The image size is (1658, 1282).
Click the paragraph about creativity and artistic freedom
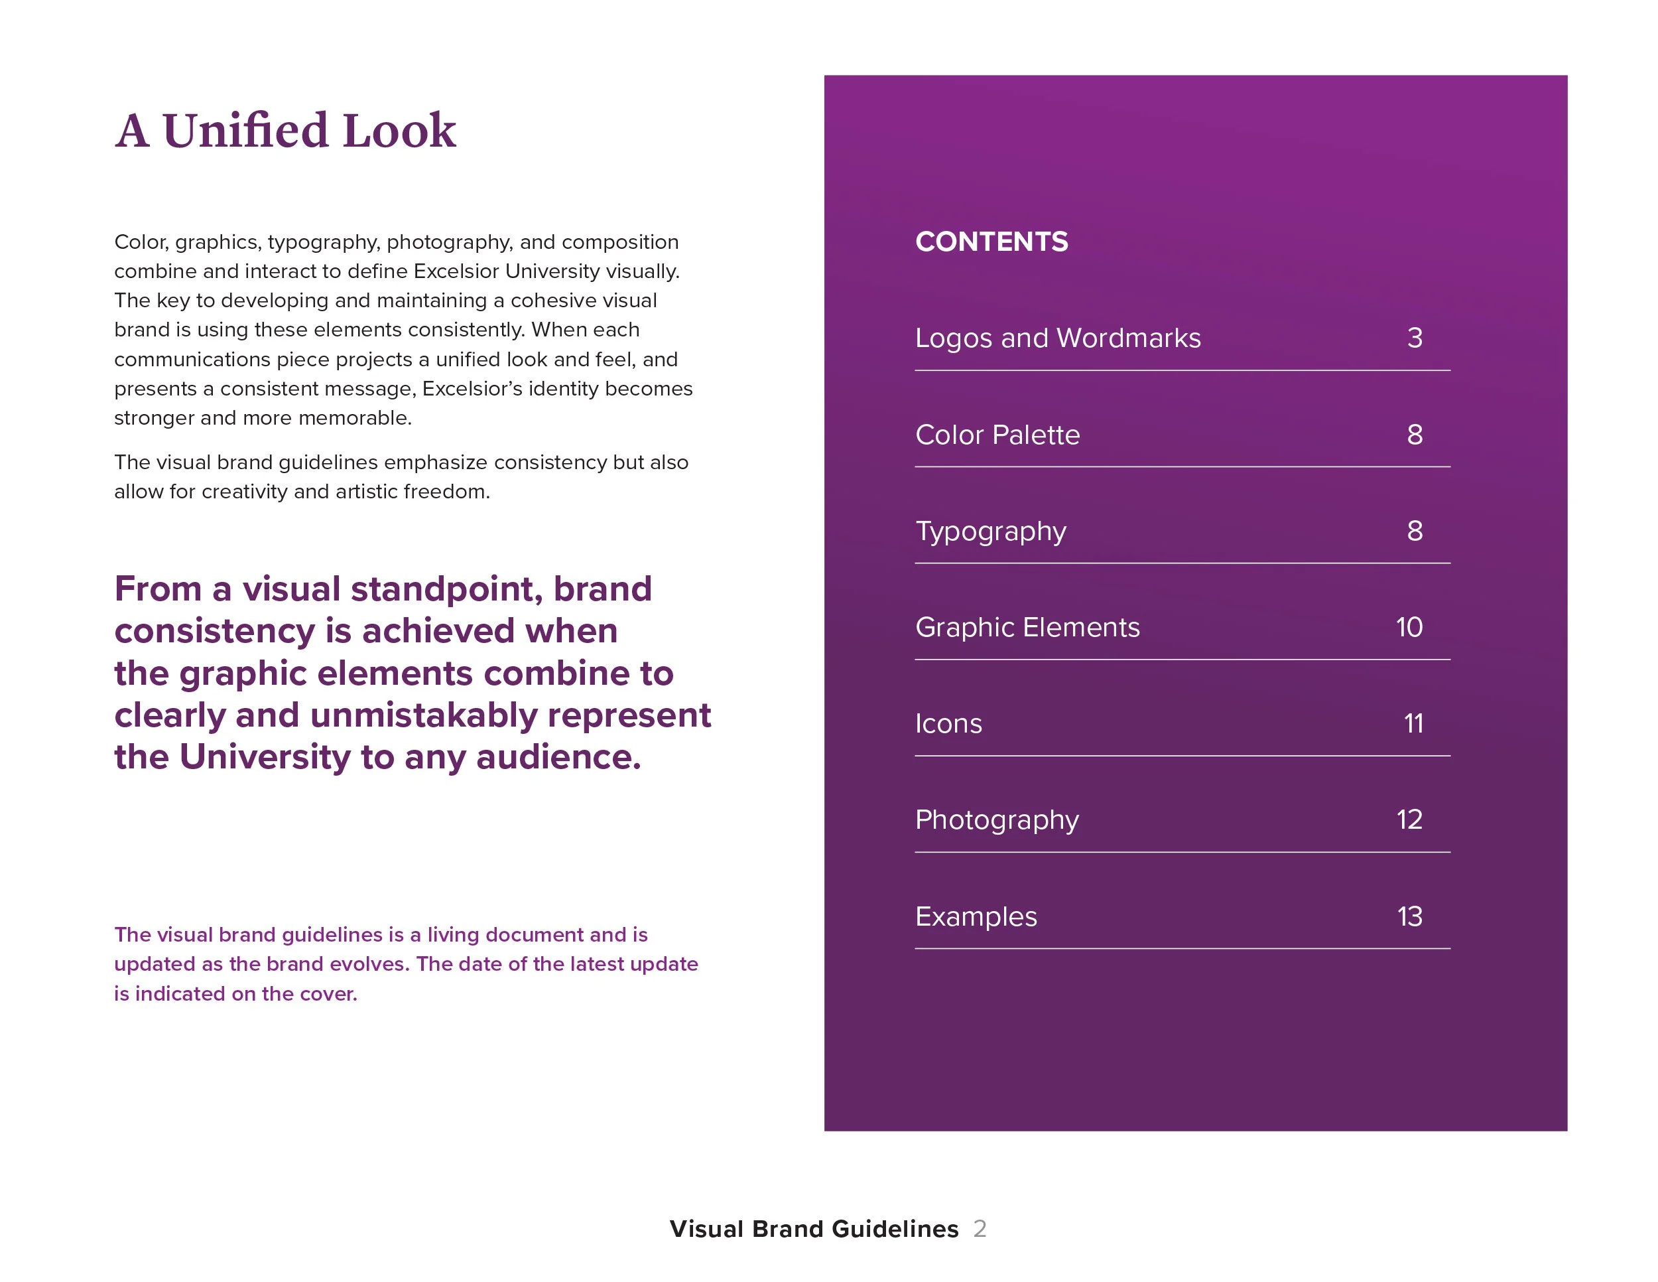[401, 477]
